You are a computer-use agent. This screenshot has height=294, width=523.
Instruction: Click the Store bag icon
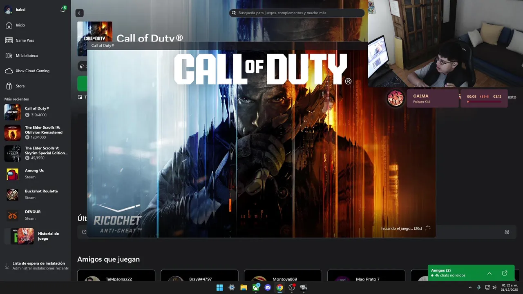pyautogui.click(x=9, y=86)
